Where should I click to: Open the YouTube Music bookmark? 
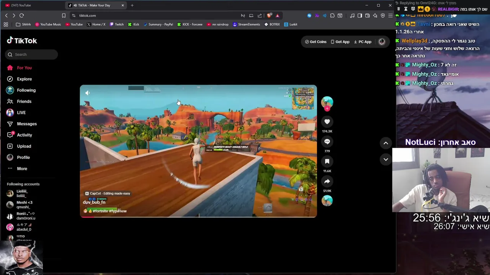tap(48, 24)
